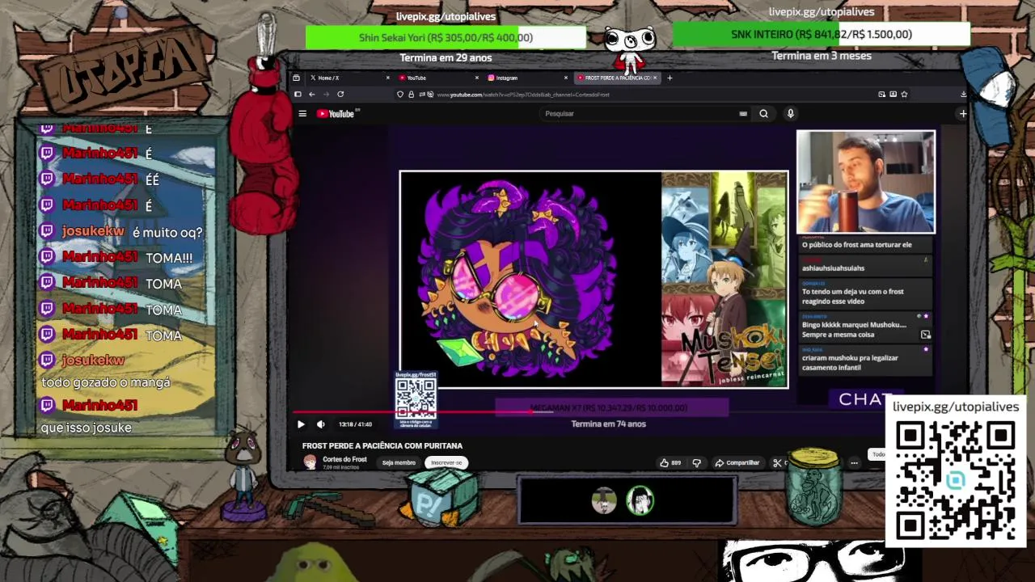Open the clip scissors icon under video
The width and height of the screenshot is (1035, 582).
[778, 463]
